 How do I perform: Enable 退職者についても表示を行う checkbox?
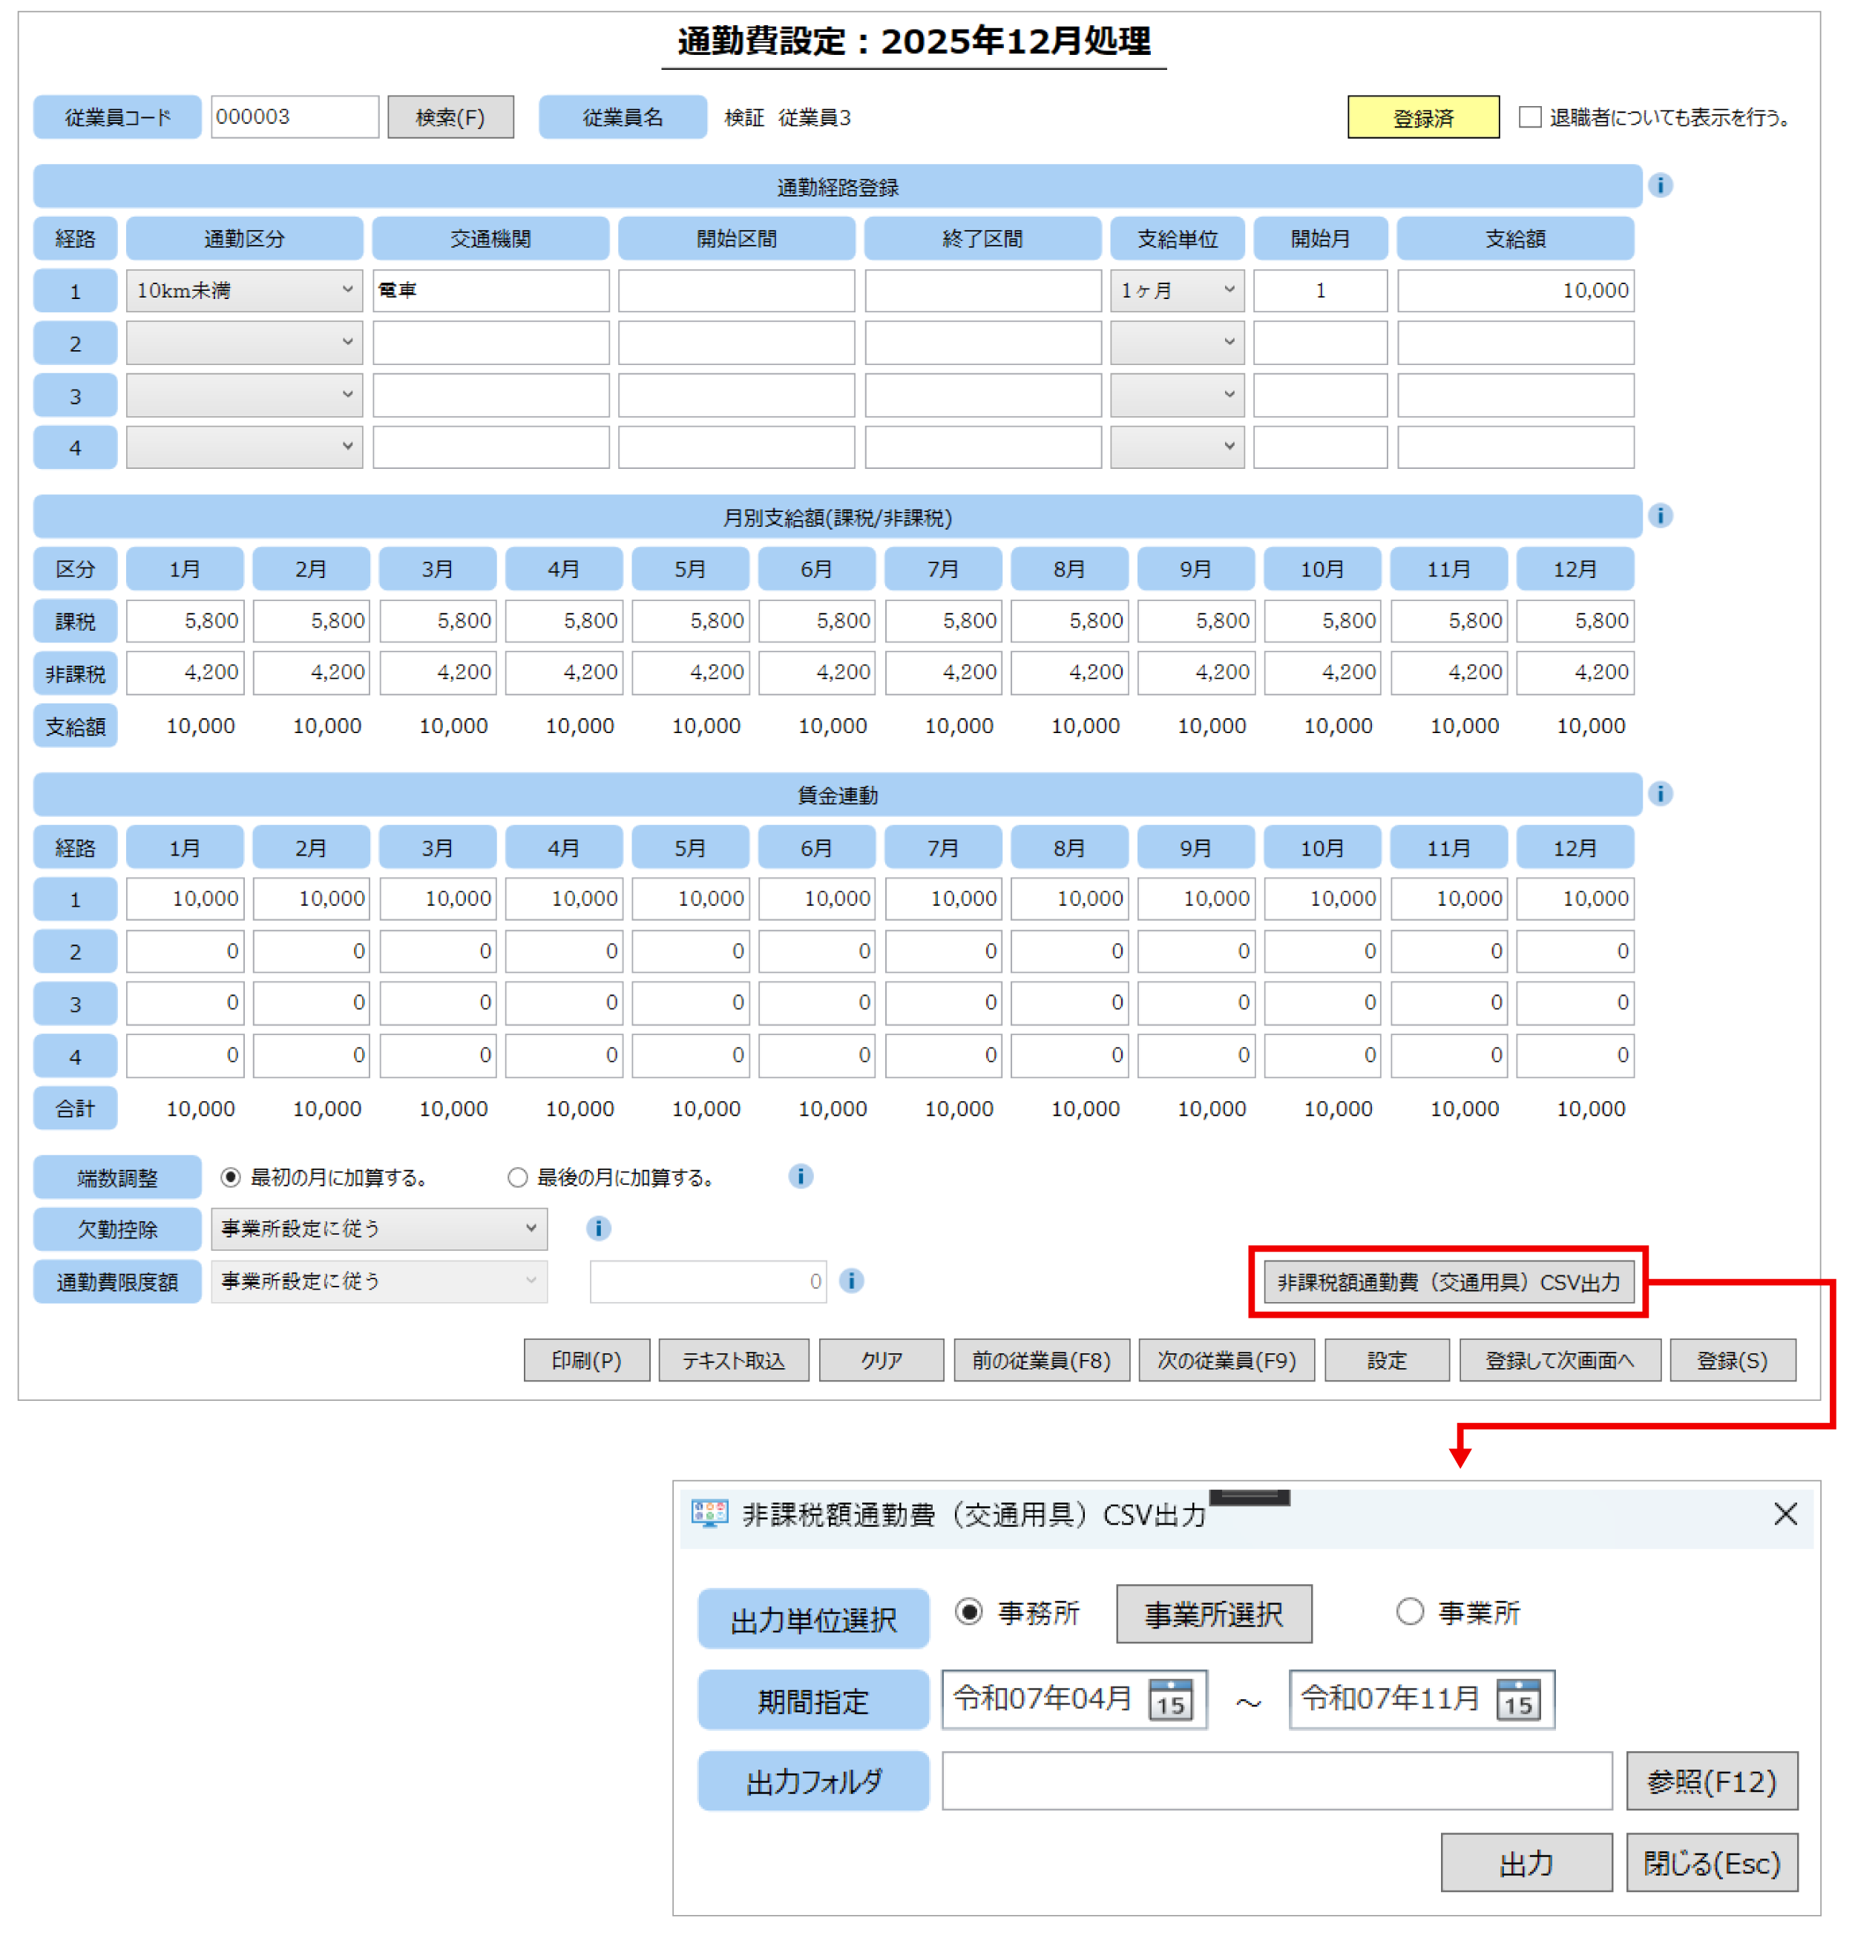(1530, 118)
